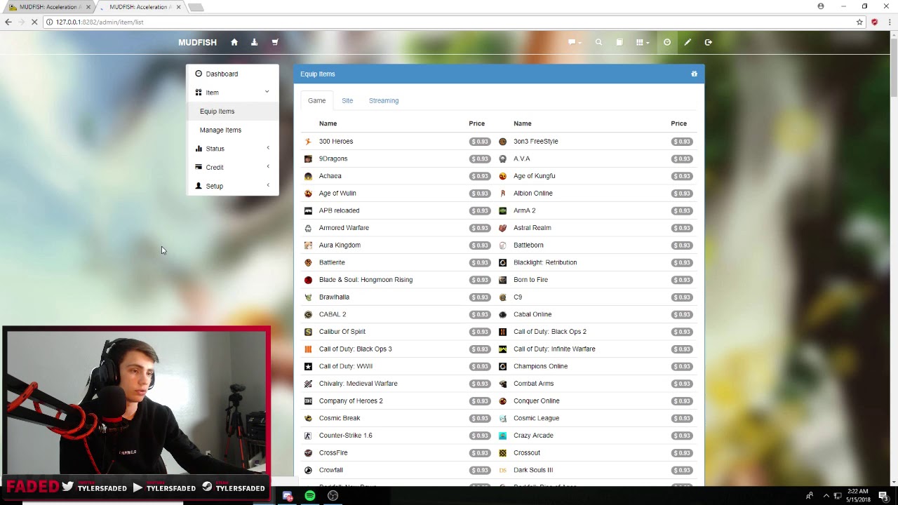
Task: Bookmark this page with the star icon
Action: tap(859, 22)
